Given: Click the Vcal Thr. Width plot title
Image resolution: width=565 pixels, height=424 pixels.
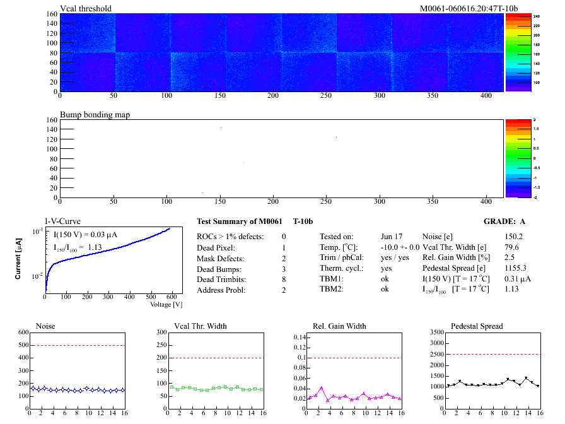Looking at the screenshot, I should coord(201,326).
